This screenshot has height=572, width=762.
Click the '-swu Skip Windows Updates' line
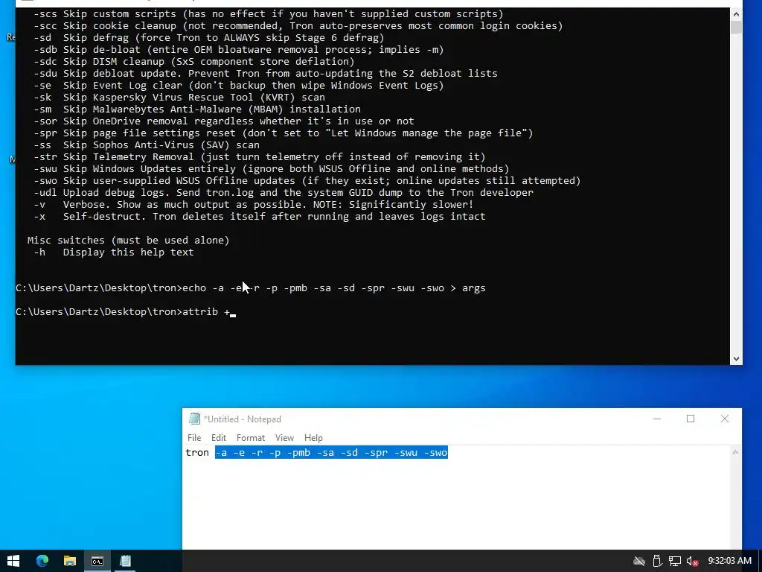271,169
